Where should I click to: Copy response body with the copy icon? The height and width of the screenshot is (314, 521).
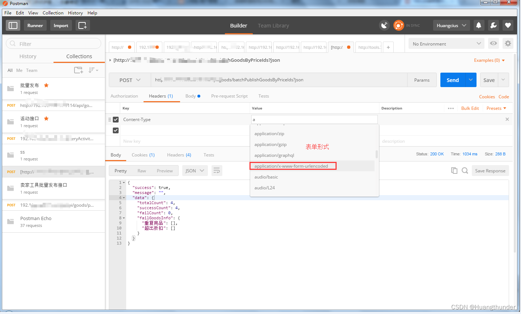click(454, 171)
